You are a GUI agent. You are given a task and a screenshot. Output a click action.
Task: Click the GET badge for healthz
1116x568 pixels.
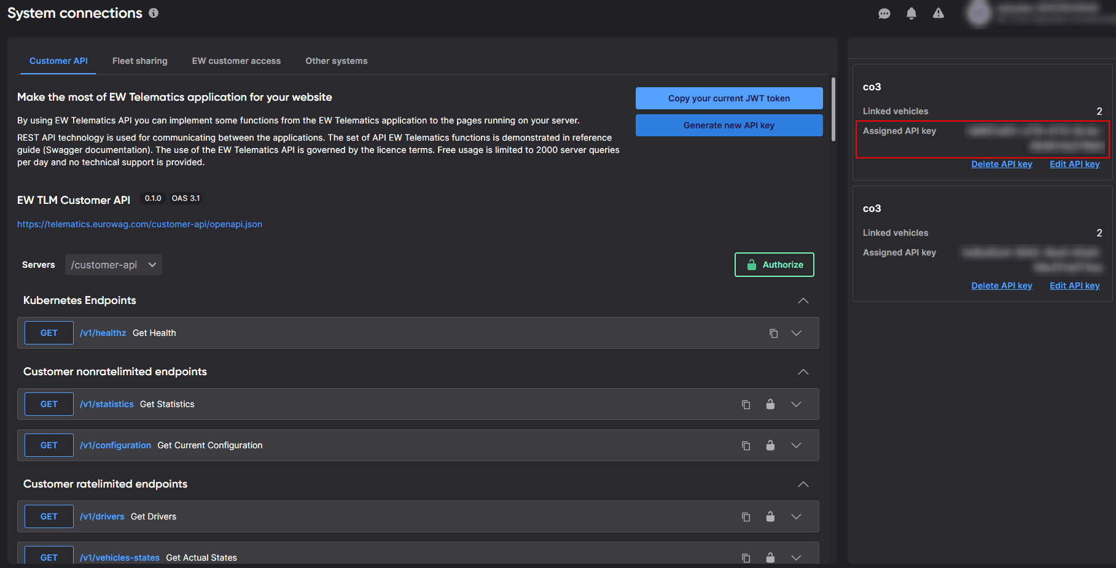coord(49,333)
